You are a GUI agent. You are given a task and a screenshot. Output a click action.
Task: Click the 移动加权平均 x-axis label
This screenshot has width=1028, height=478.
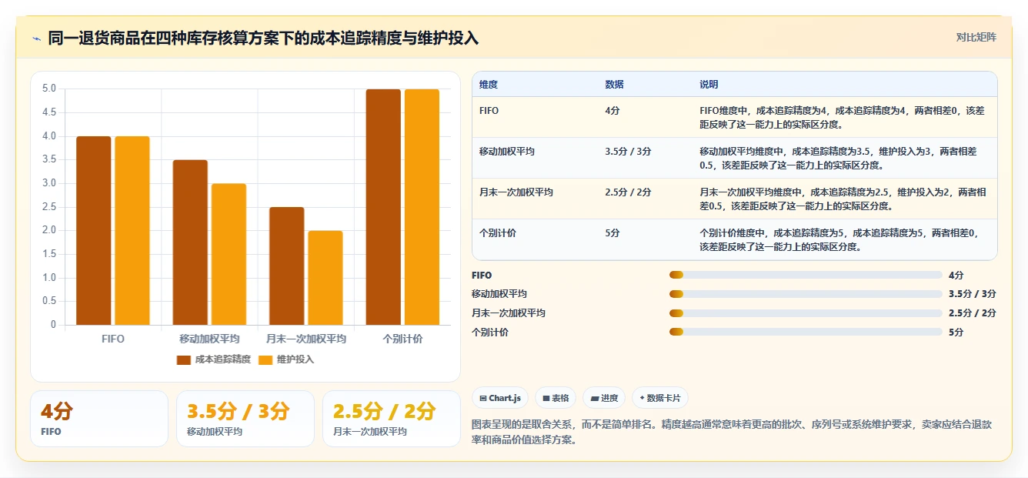209,339
